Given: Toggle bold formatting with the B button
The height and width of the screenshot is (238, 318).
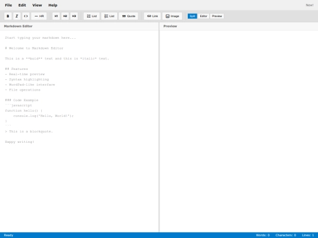Looking at the screenshot, I should tap(8, 16).
